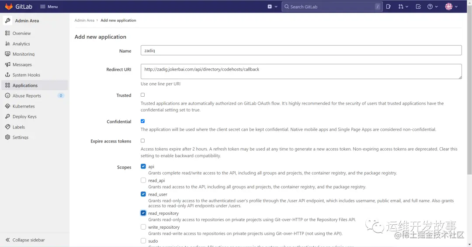Click the Collapse sidebar double-chevron icon
The image size is (472, 247).
(7, 240)
